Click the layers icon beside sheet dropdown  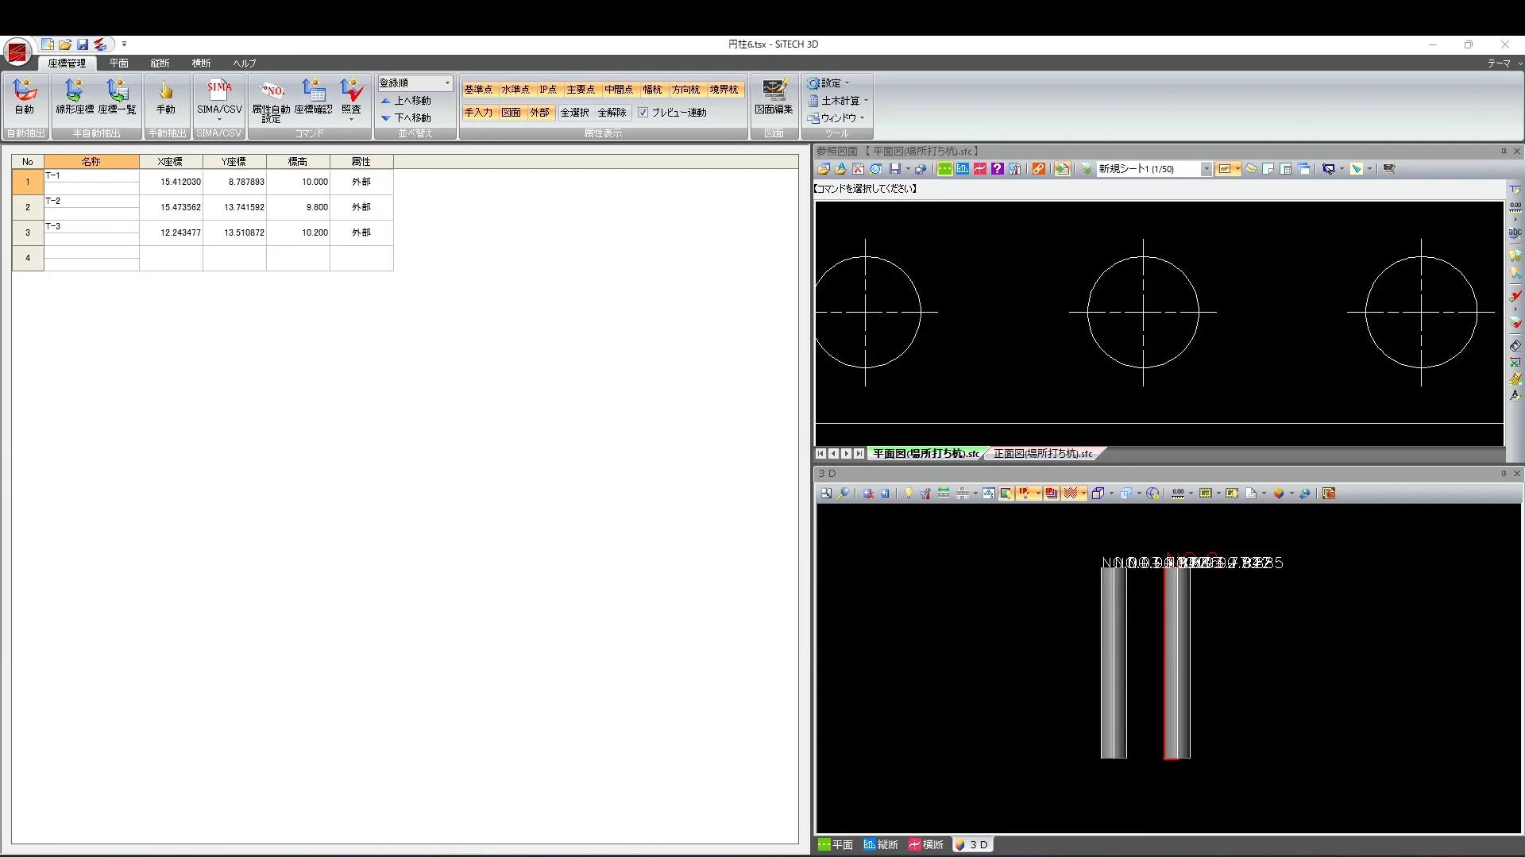(1086, 169)
